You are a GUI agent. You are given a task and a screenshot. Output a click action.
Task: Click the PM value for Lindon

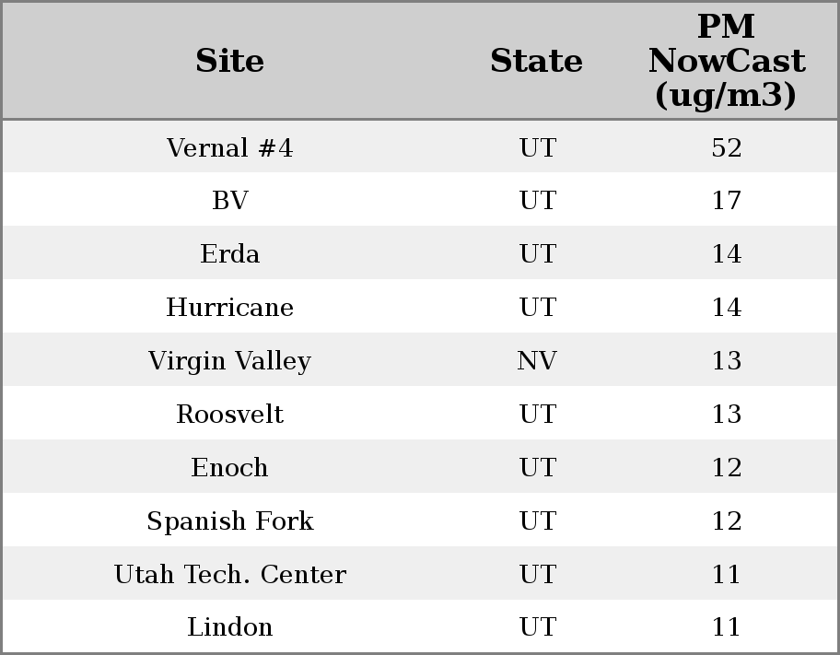[726, 627]
